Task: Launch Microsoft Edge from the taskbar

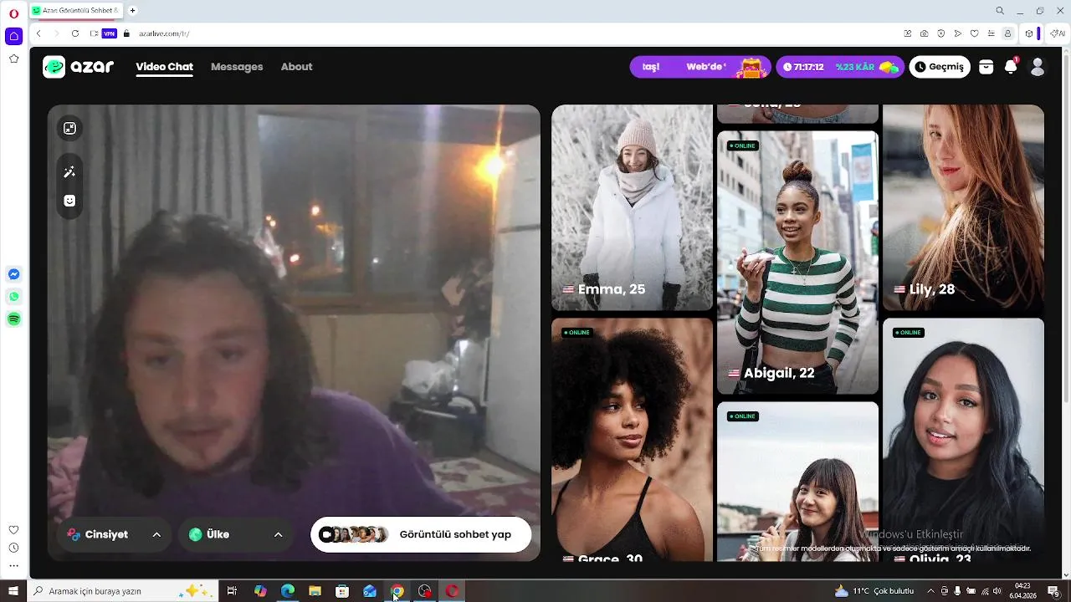Action: coord(288,591)
